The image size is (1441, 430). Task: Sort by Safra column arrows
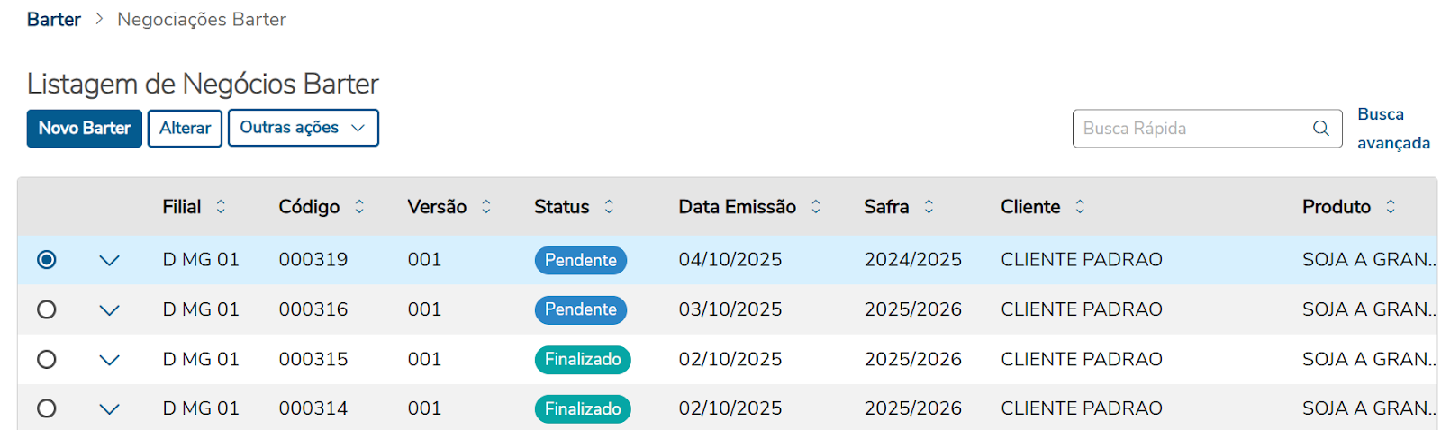coord(929,207)
